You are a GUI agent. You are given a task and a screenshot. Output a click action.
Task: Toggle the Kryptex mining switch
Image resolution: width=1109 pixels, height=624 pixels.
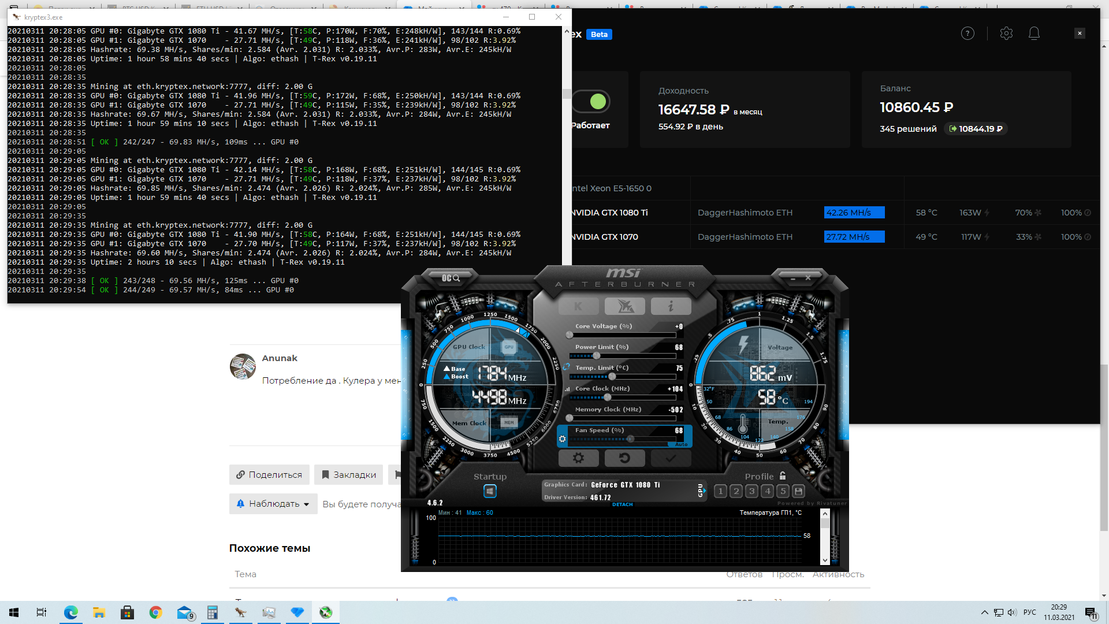coord(591,102)
